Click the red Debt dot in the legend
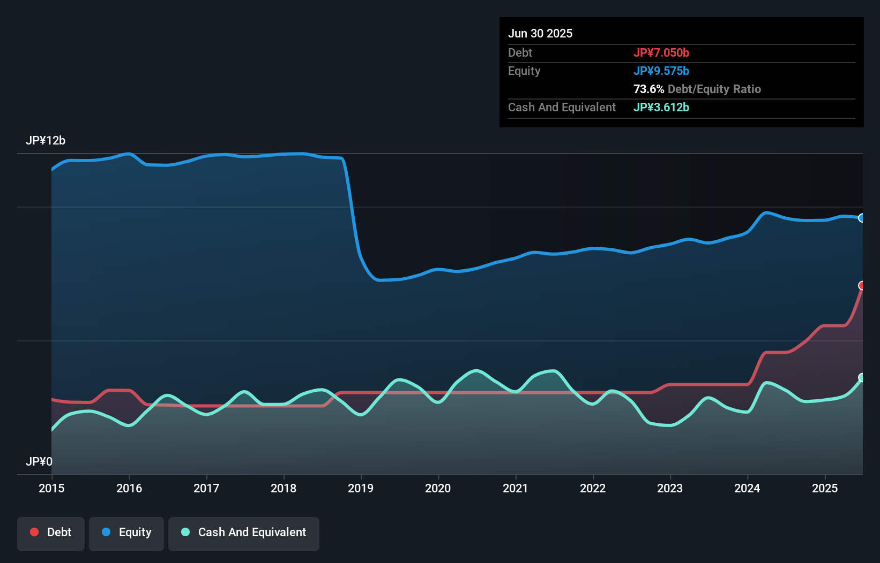The image size is (880, 563). [34, 532]
